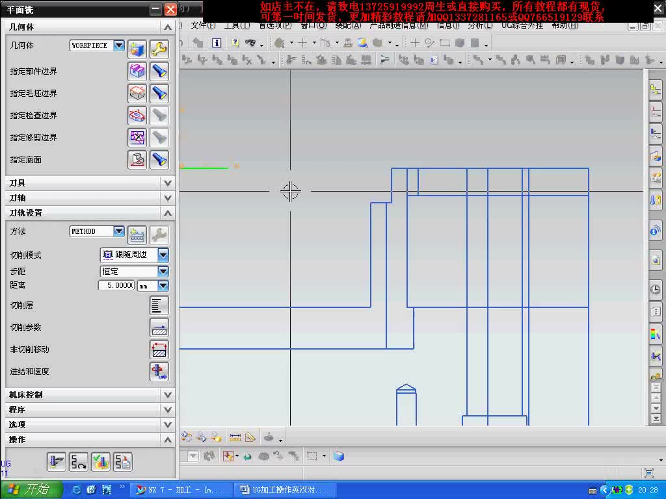Open the 工具(T) menu
The height and width of the screenshot is (499, 666).
pyautogui.click(x=237, y=25)
